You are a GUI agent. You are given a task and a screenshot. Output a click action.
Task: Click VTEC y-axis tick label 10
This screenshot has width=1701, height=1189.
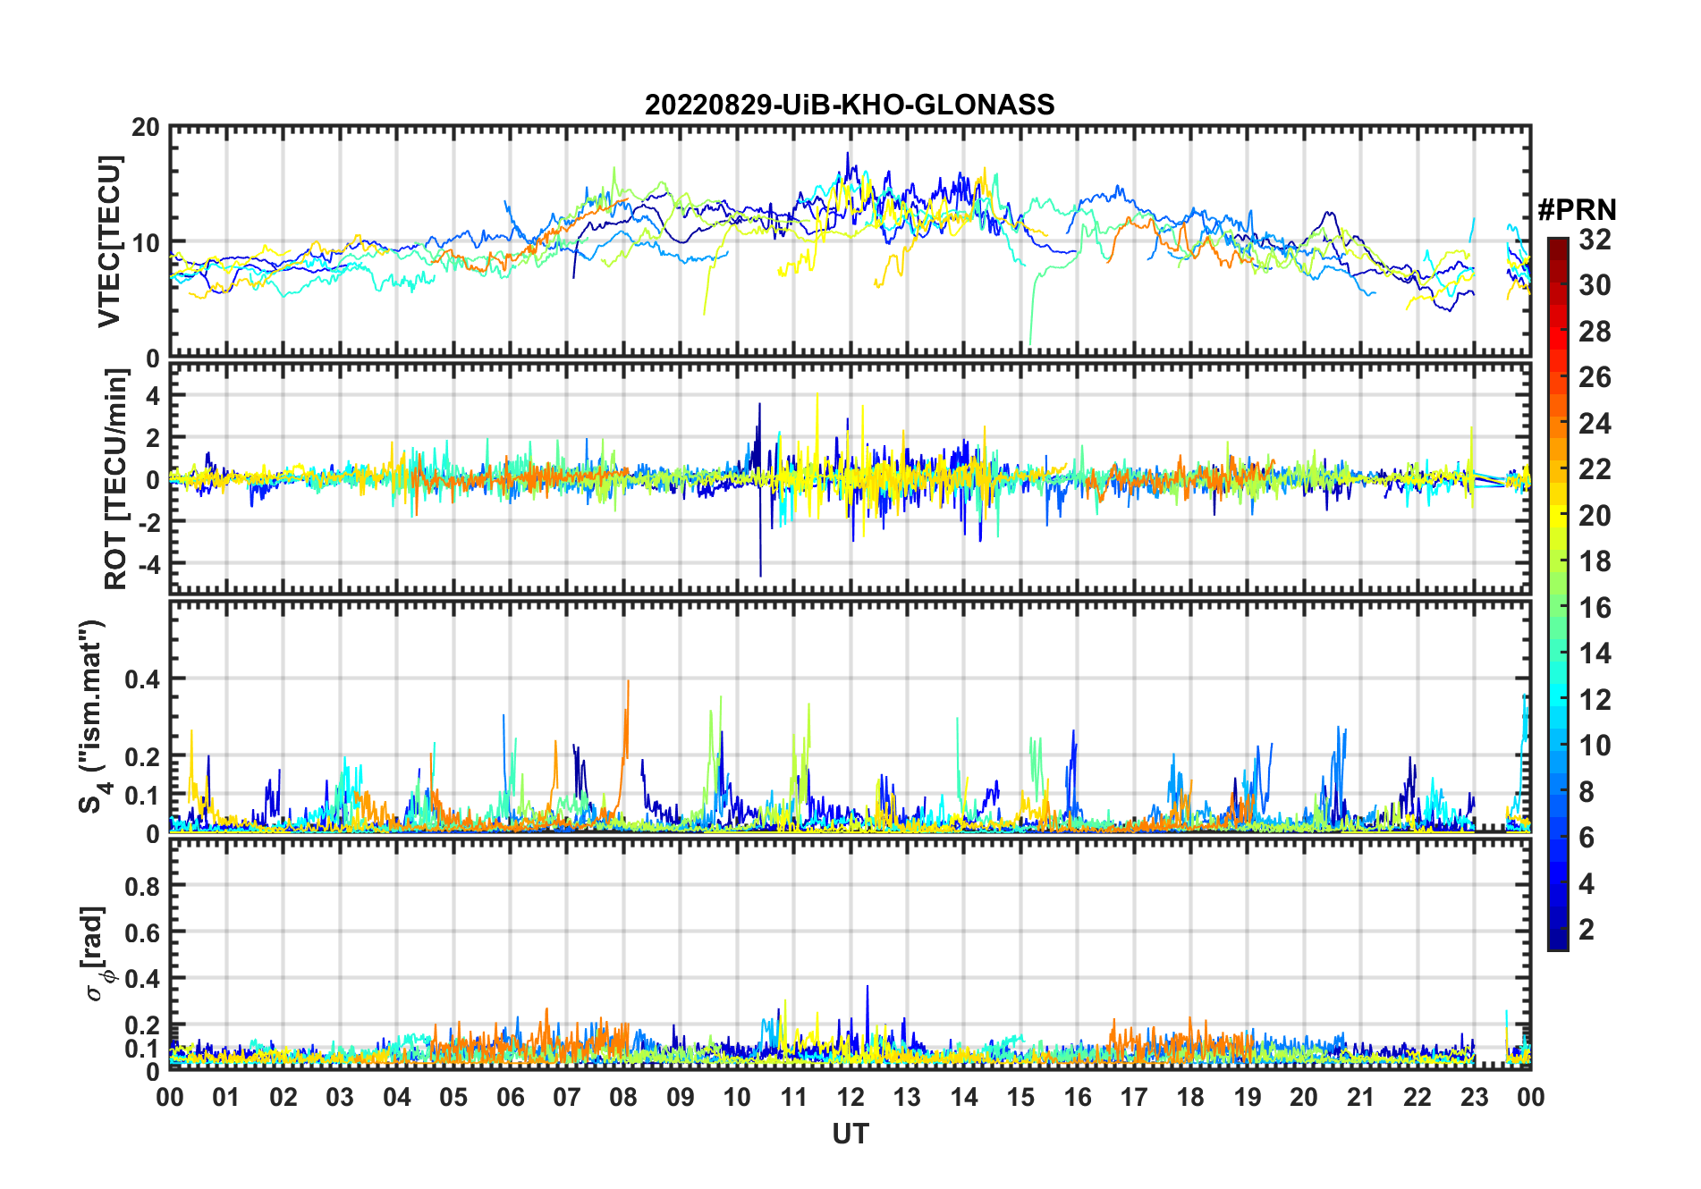tap(146, 242)
